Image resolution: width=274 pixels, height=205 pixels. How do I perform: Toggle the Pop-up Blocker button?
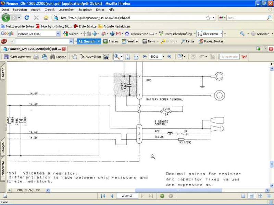coord(211,41)
